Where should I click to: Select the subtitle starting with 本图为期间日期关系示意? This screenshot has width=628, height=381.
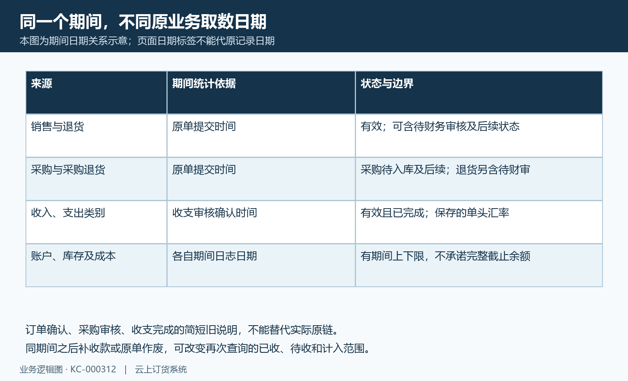147,41
